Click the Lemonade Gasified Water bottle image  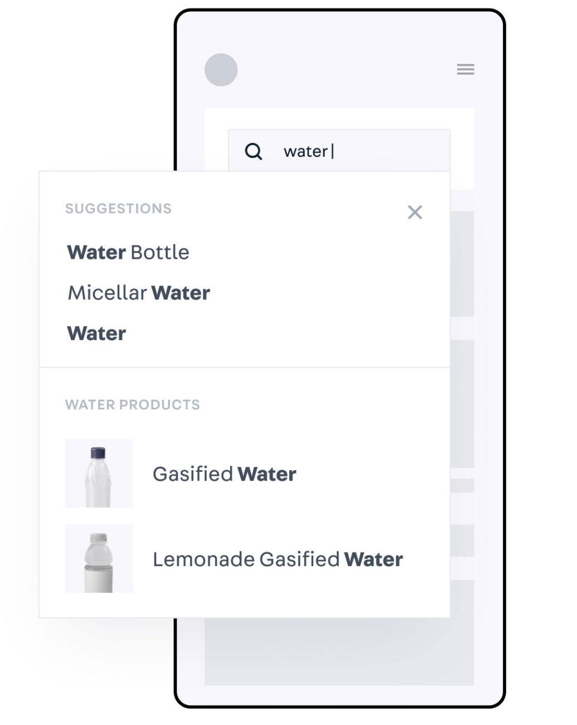[99, 559]
